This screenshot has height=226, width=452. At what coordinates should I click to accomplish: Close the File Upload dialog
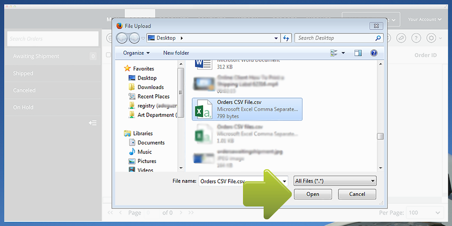coord(376,26)
